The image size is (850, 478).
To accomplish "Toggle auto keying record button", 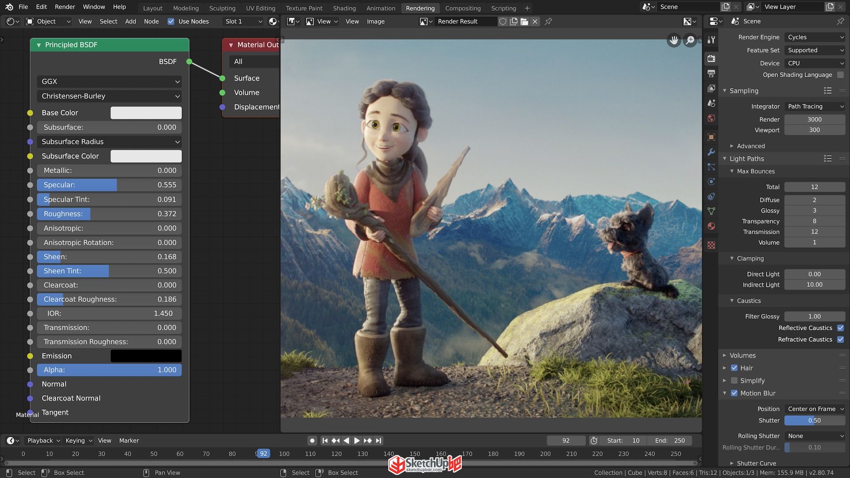I will tap(312, 440).
